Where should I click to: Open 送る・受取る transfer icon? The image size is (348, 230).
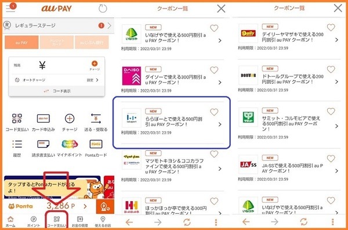pyautogui.click(x=96, y=118)
